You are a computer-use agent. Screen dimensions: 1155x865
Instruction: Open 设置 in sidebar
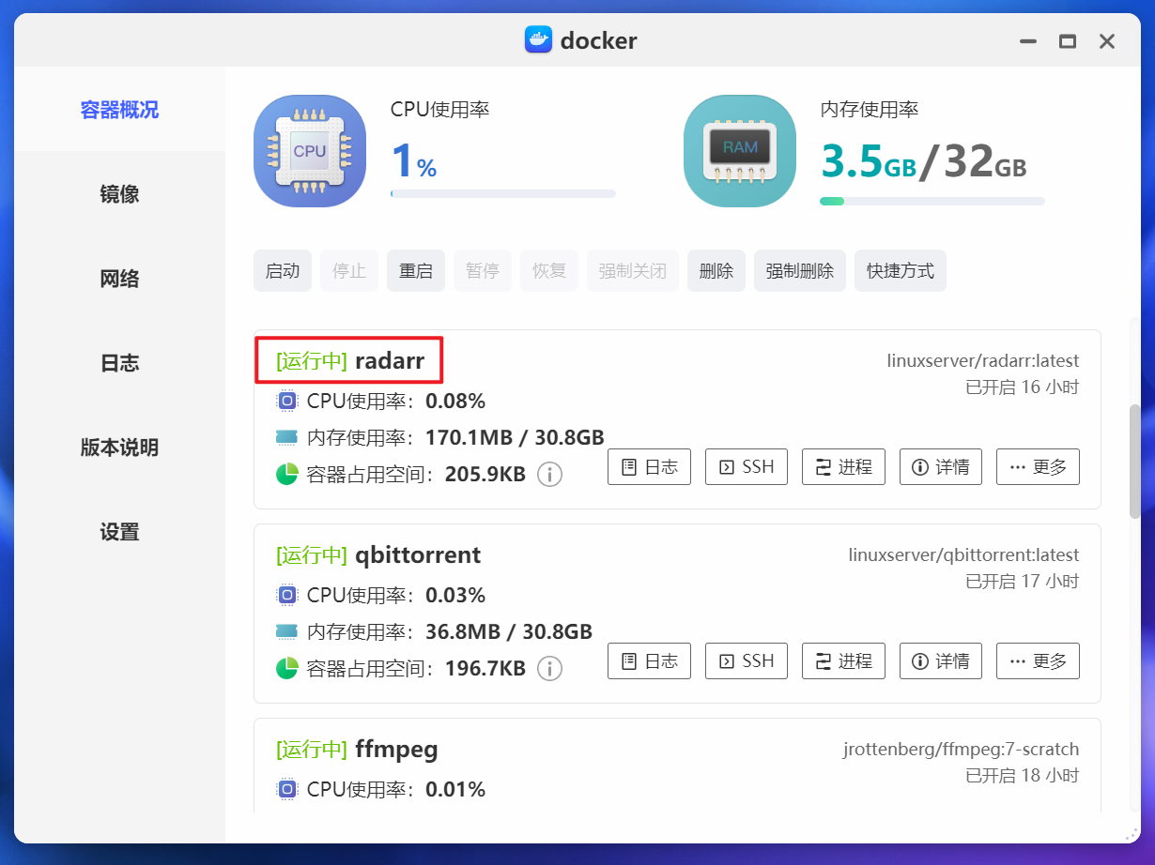pyautogui.click(x=119, y=532)
